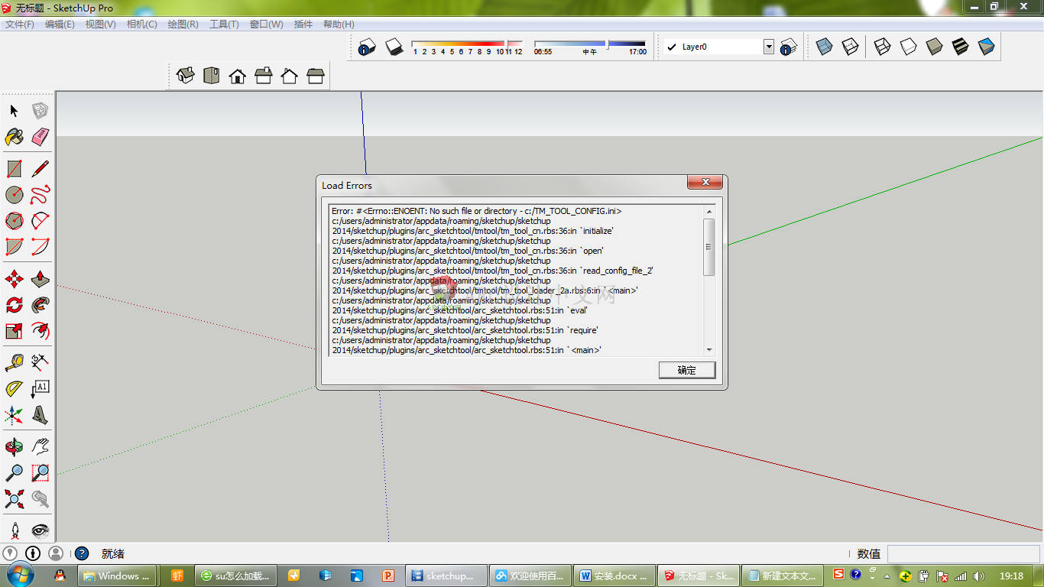The height and width of the screenshot is (587, 1044).
Task: Choose the yellow Protractor tool
Action: tap(14, 388)
